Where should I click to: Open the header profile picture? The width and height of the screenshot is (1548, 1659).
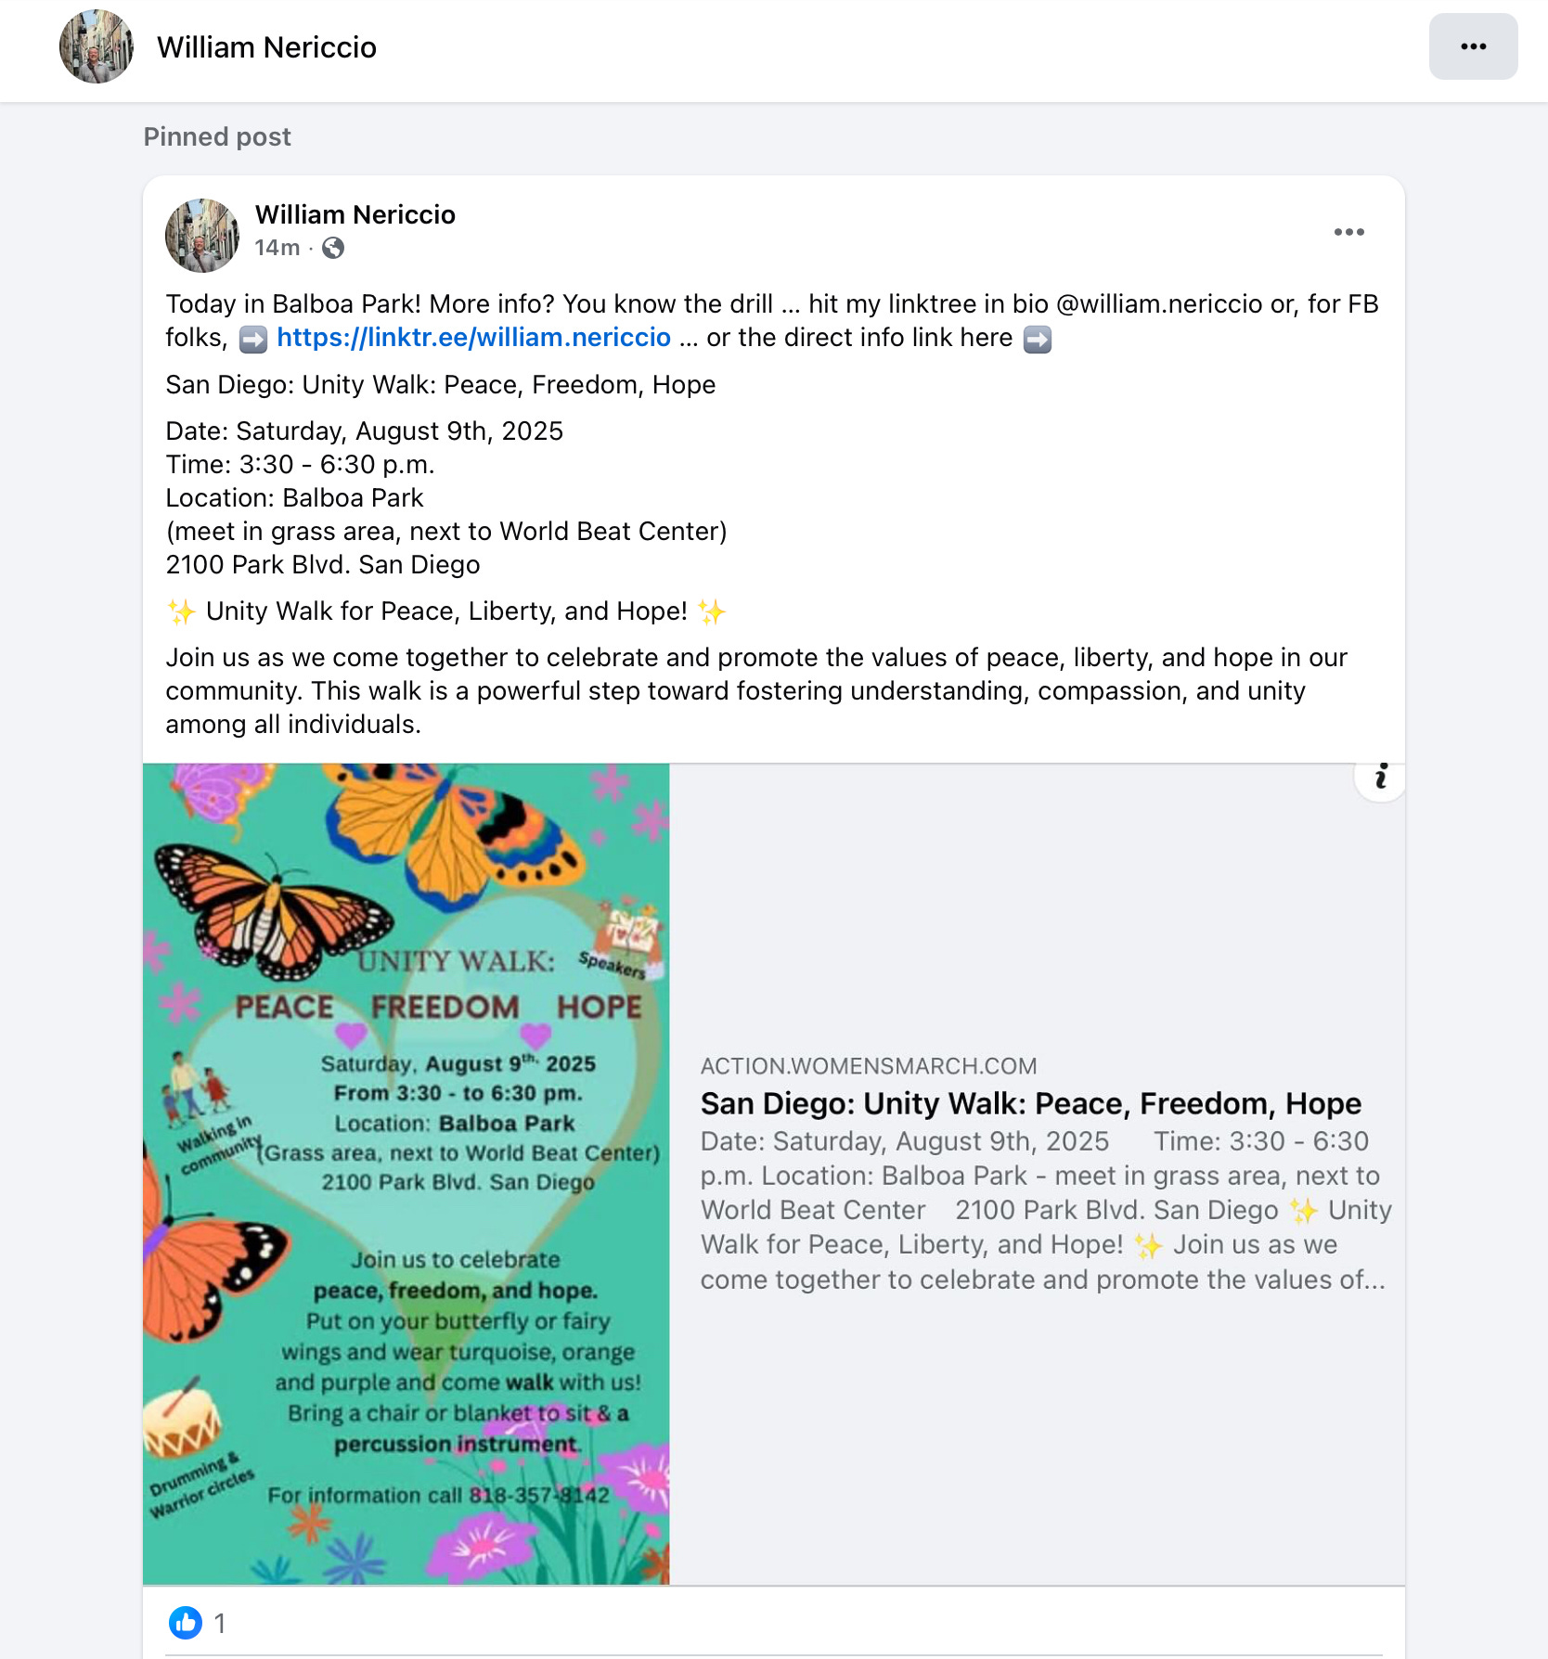(97, 46)
